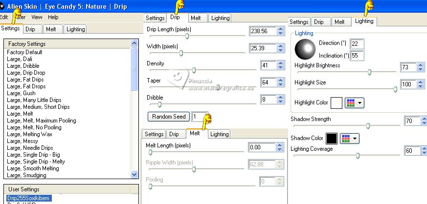Click the Density slider handle
Image resolution: width=427 pixels, height=204 pixels.
[194, 71]
